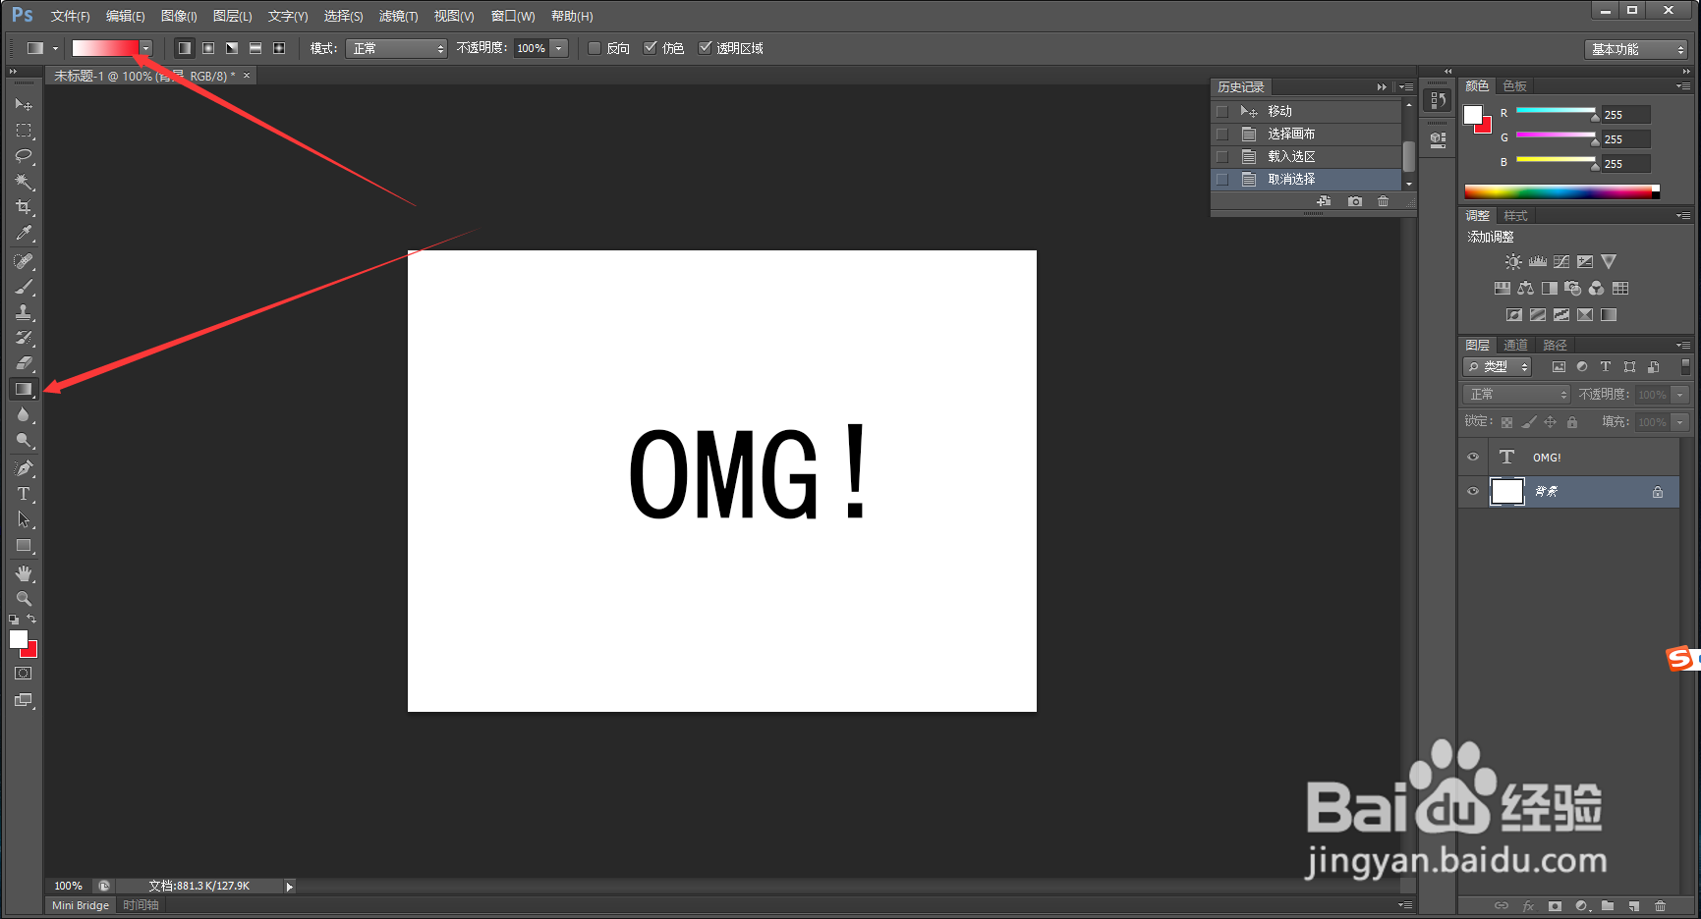Delete current history state trash icon

(x=1383, y=201)
